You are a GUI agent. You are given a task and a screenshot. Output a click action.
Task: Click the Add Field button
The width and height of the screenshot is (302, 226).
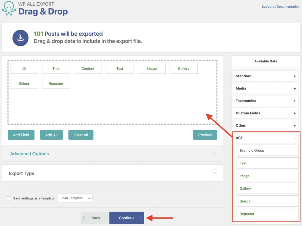tap(21, 135)
